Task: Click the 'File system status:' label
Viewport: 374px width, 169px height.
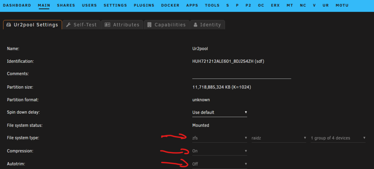Action: click(25, 125)
